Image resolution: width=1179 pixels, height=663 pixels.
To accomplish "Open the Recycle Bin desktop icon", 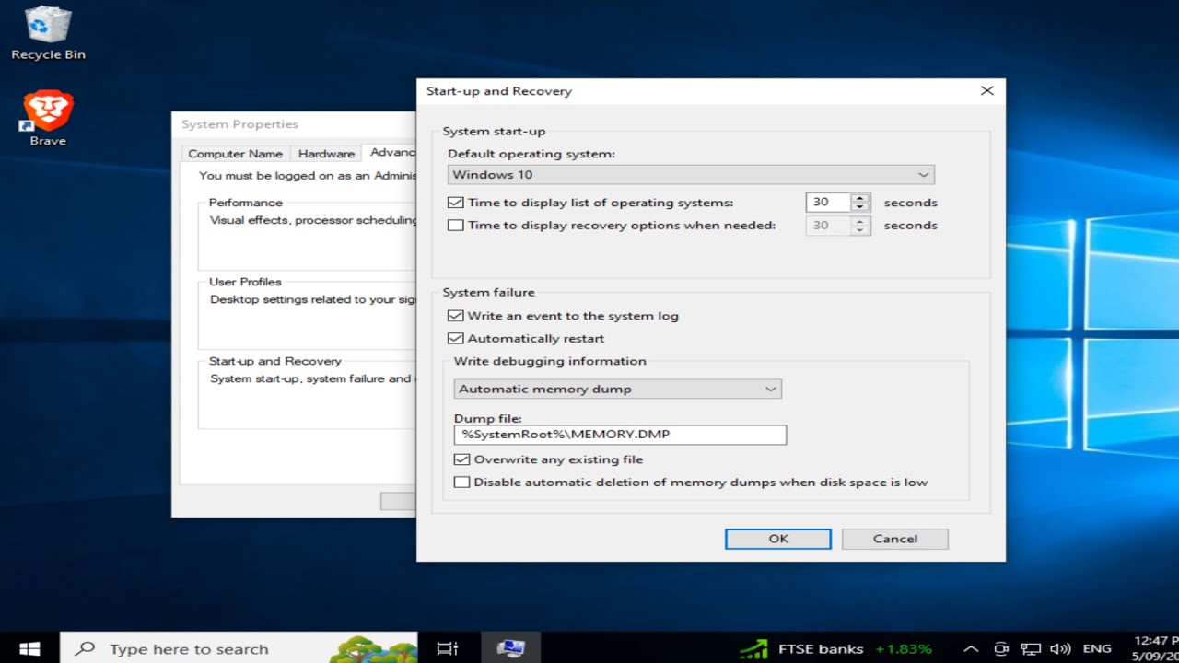I will click(48, 33).
